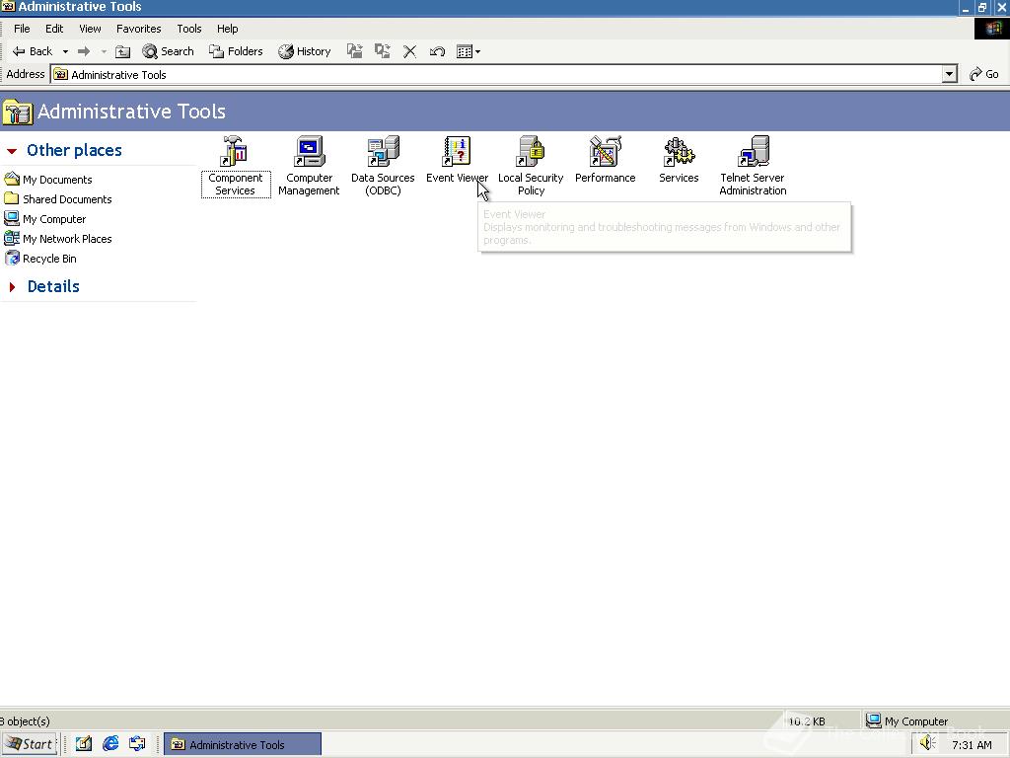This screenshot has height=758, width=1010.
Task: Launch Internet Explorer from Quick Launch
Action: 110,744
